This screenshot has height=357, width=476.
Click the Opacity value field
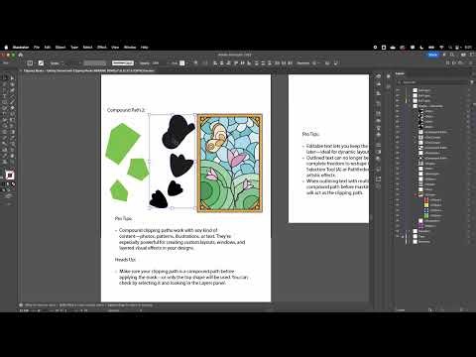click(156, 62)
